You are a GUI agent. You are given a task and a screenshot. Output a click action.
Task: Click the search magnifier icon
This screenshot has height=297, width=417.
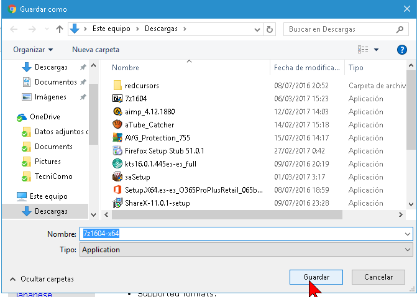point(400,29)
